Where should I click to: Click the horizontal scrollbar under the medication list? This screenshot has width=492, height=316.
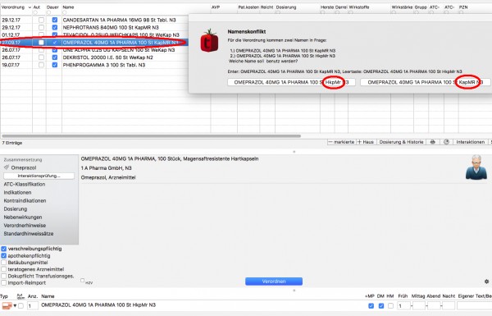pos(151,136)
